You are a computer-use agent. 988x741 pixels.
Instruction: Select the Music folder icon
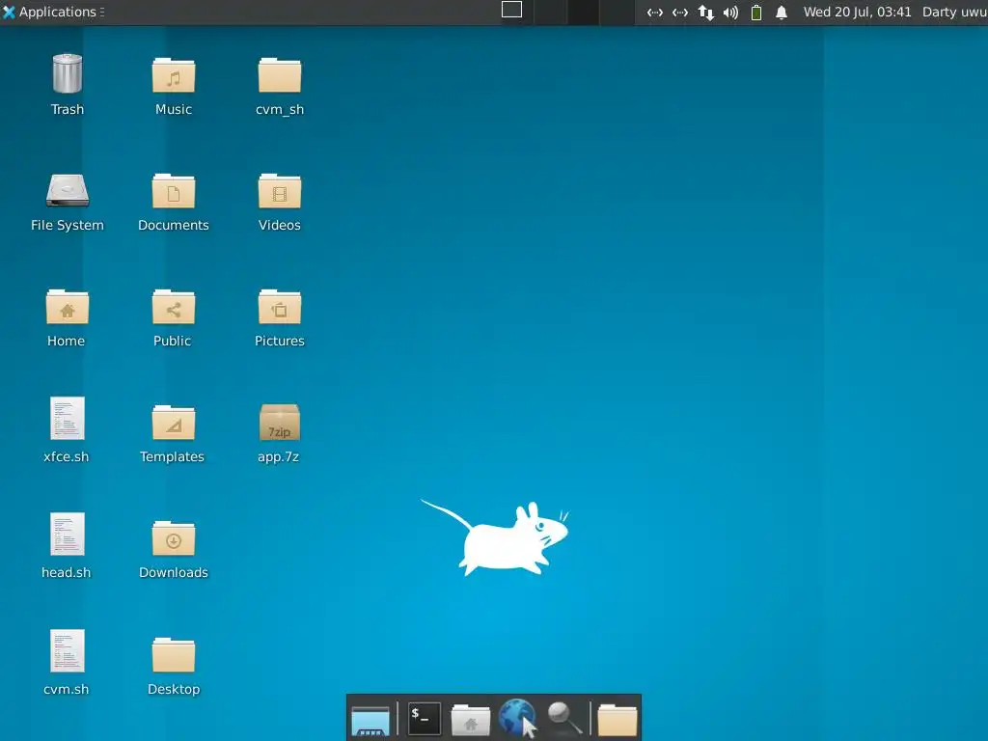pyautogui.click(x=174, y=75)
